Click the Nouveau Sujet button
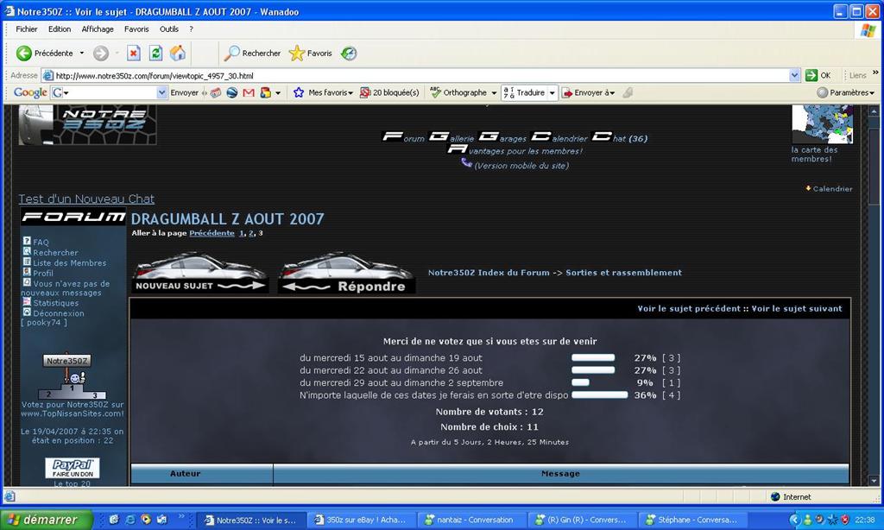This screenshot has width=884, height=530. click(199, 274)
